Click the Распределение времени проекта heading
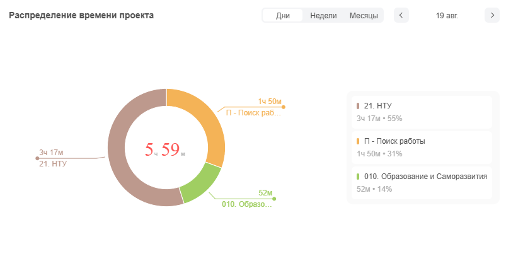The height and width of the screenshot is (256, 506). coord(81,15)
